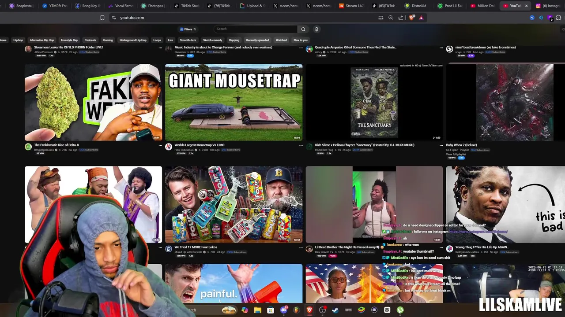Close the active YouTube browser tab
565x317 pixels.
tap(526, 6)
